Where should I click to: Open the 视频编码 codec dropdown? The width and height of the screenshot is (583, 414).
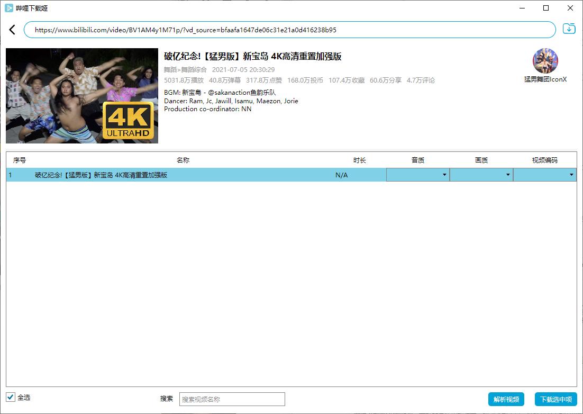[x=544, y=175]
